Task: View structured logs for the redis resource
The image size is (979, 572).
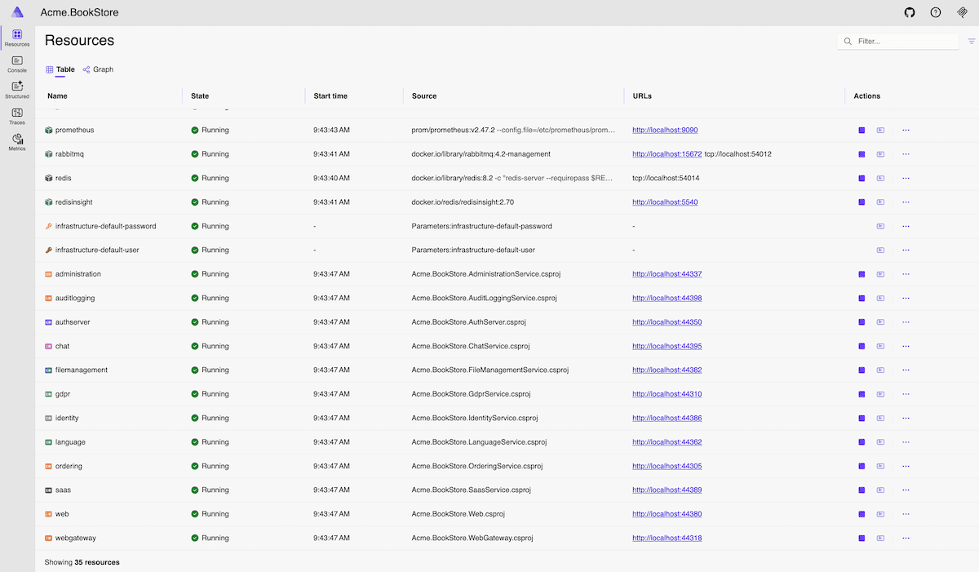Action: coord(880,178)
